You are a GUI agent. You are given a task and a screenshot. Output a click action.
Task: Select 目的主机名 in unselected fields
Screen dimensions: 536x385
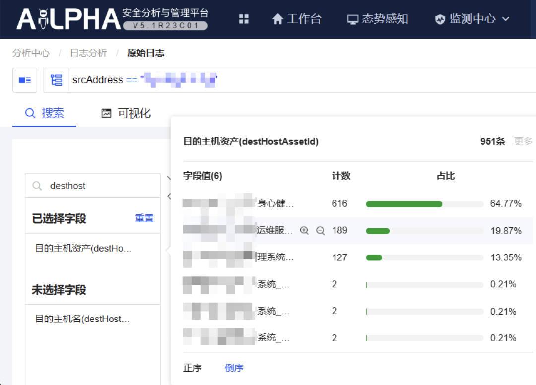[82, 319]
